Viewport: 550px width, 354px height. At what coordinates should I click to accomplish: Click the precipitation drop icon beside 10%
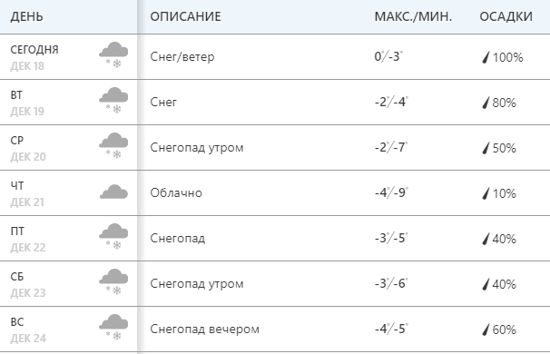[486, 193]
